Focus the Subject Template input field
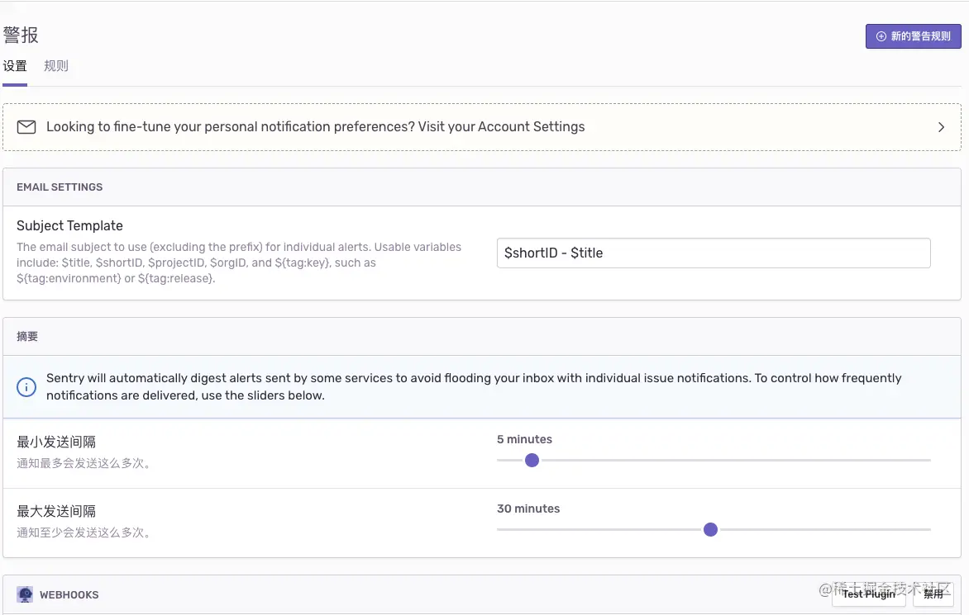The height and width of the screenshot is (615, 969). (x=713, y=253)
